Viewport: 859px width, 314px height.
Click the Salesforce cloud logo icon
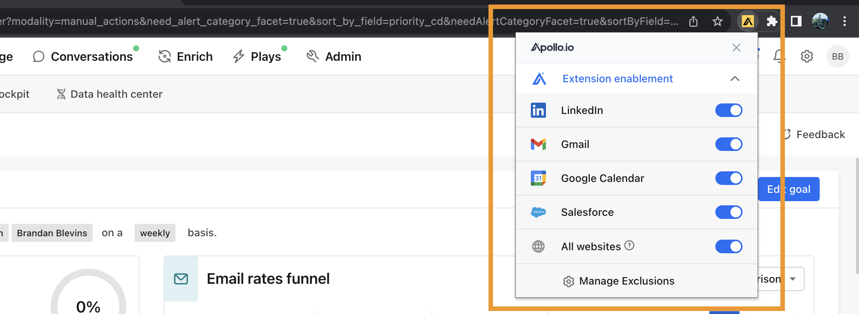tap(538, 212)
